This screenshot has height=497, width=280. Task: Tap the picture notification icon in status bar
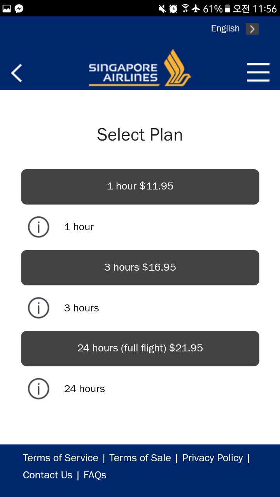coord(7,9)
